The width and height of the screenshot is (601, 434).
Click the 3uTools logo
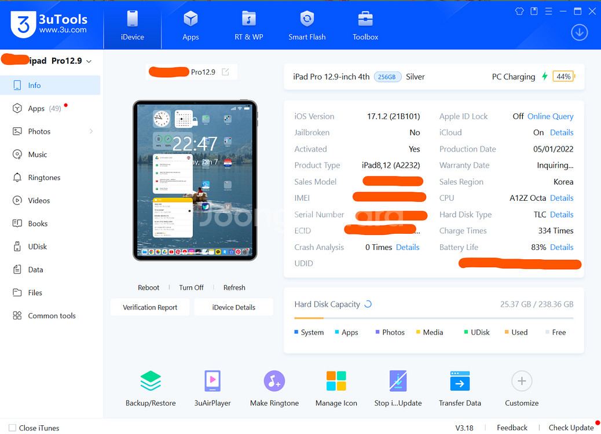point(49,24)
